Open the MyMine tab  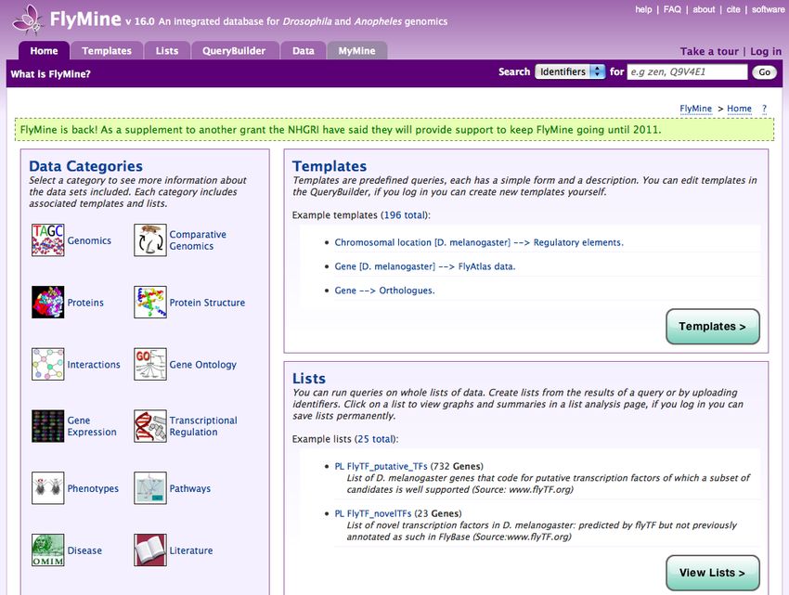pos(356,50)
